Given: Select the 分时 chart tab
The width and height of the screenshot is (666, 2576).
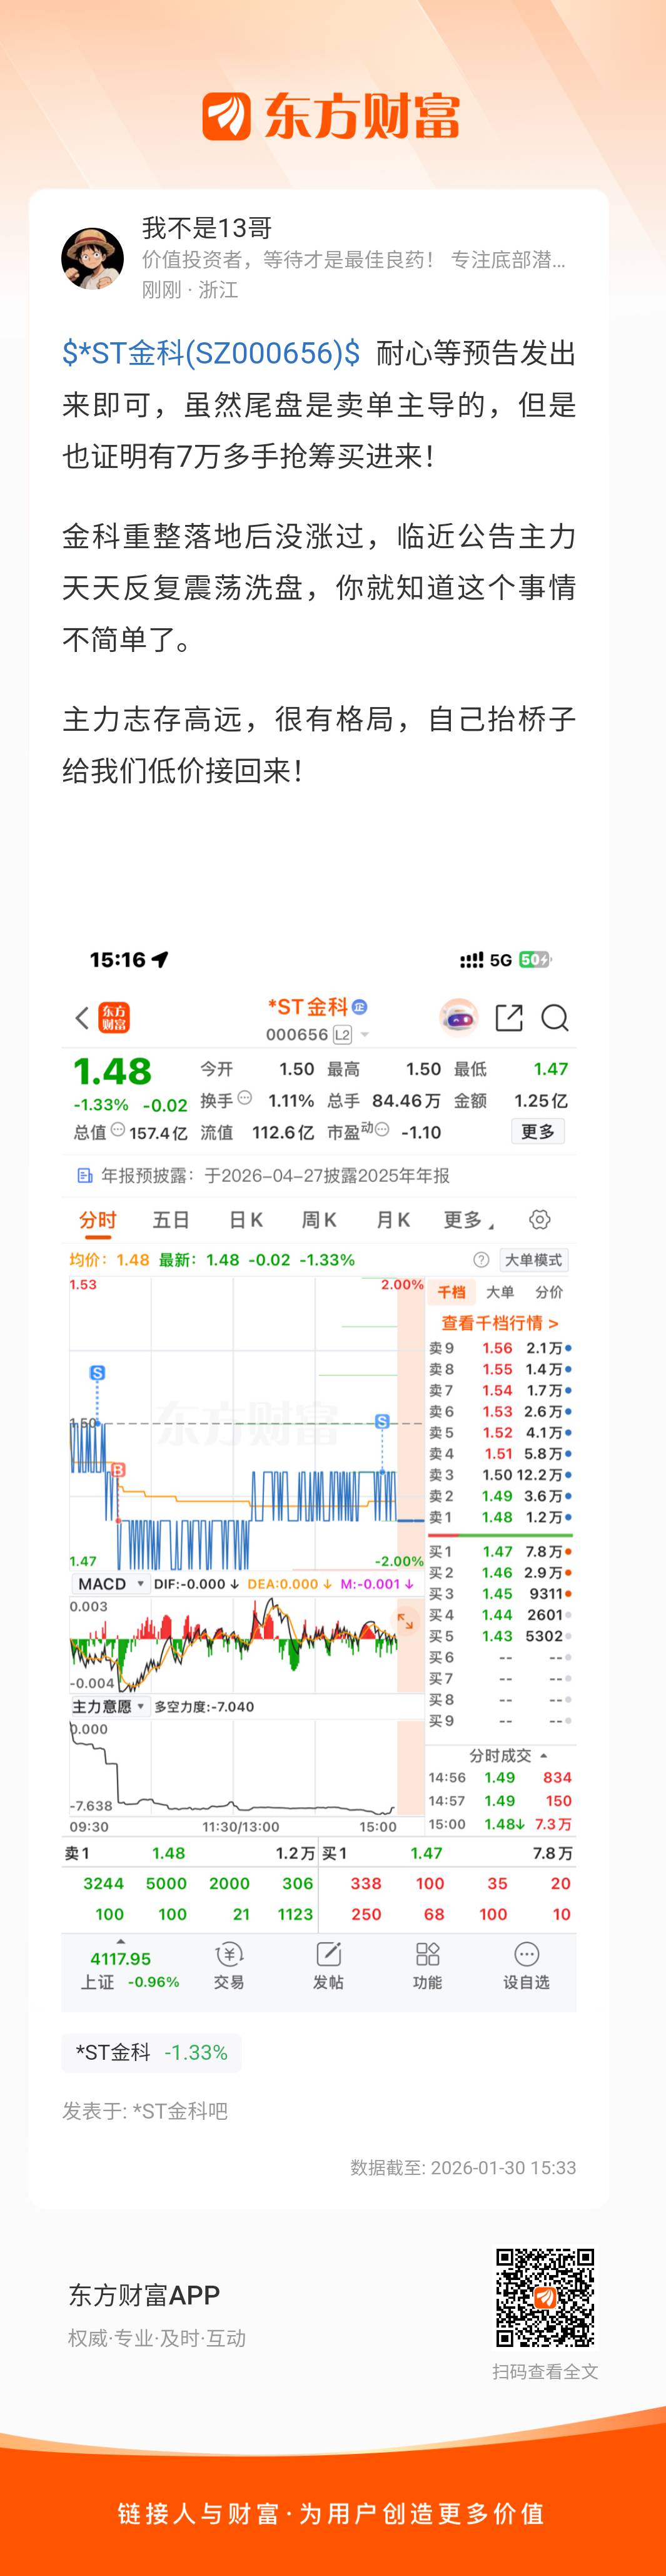Looking at the screenshot, I should (98, 1220).
